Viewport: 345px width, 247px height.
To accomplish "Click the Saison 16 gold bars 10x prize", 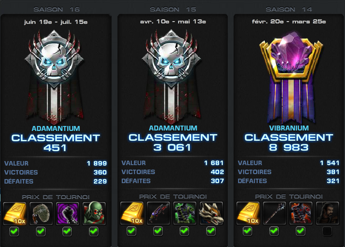I will pos(14,214).
